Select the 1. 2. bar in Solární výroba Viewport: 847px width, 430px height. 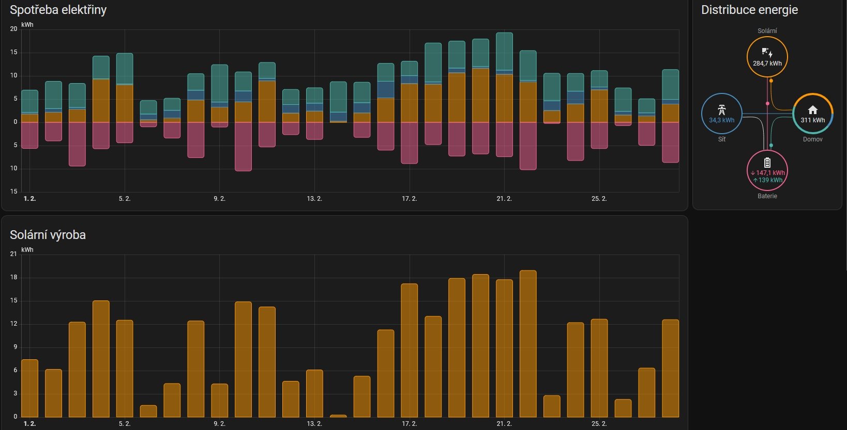click(29, 388)
